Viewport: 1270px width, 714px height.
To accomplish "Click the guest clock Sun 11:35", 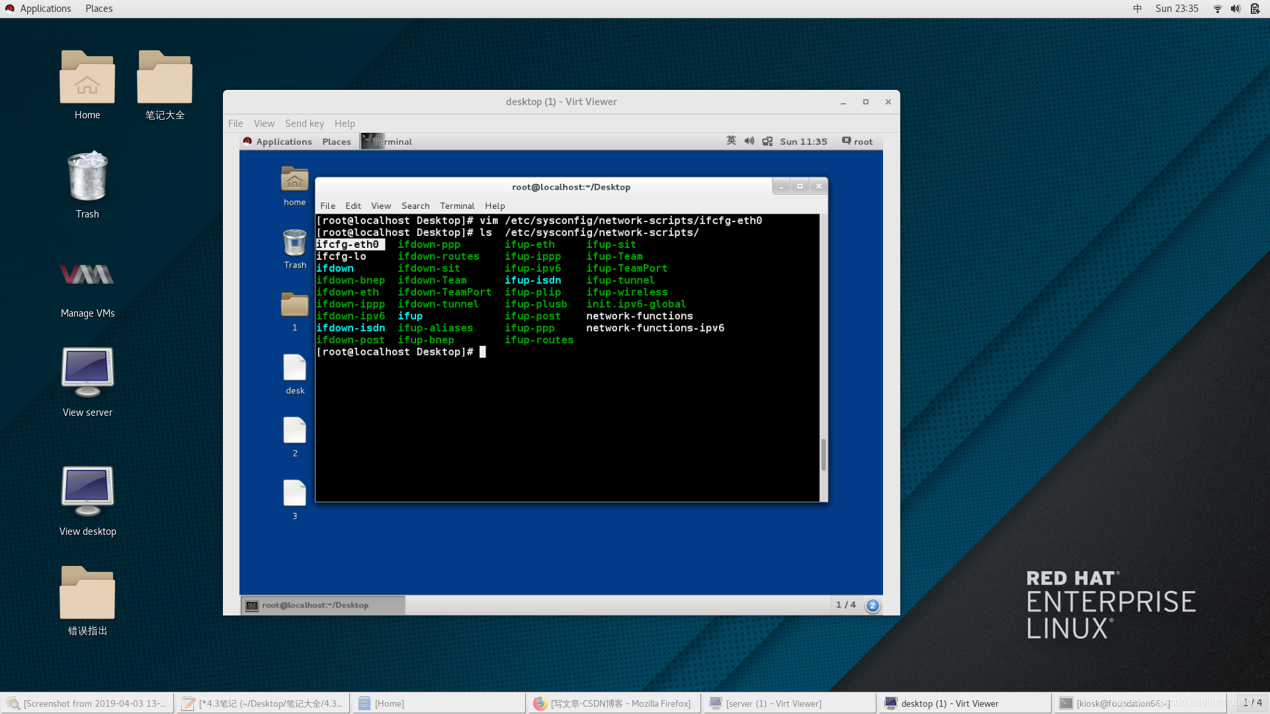I will 804,141.
